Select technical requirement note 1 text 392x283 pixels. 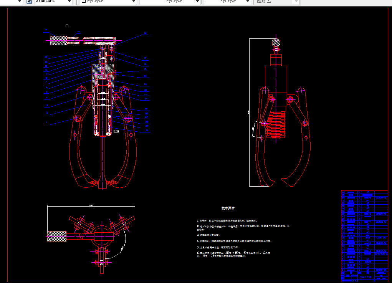(x=227, y=221)
